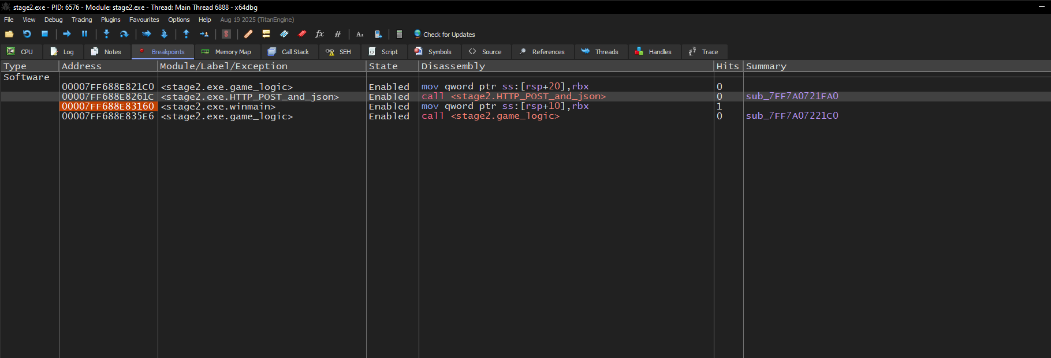
Task: Switch to the CPU tab
Action: click(21, 52)
